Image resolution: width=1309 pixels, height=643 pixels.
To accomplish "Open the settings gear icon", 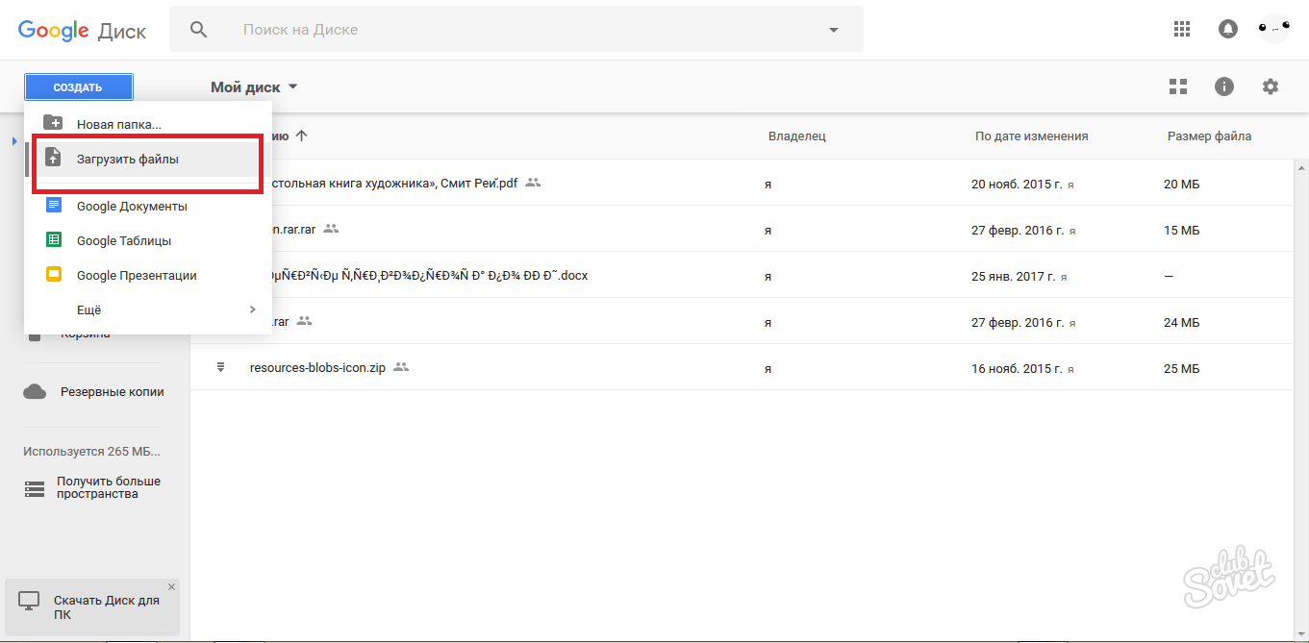I will [x=1271, y=87].
